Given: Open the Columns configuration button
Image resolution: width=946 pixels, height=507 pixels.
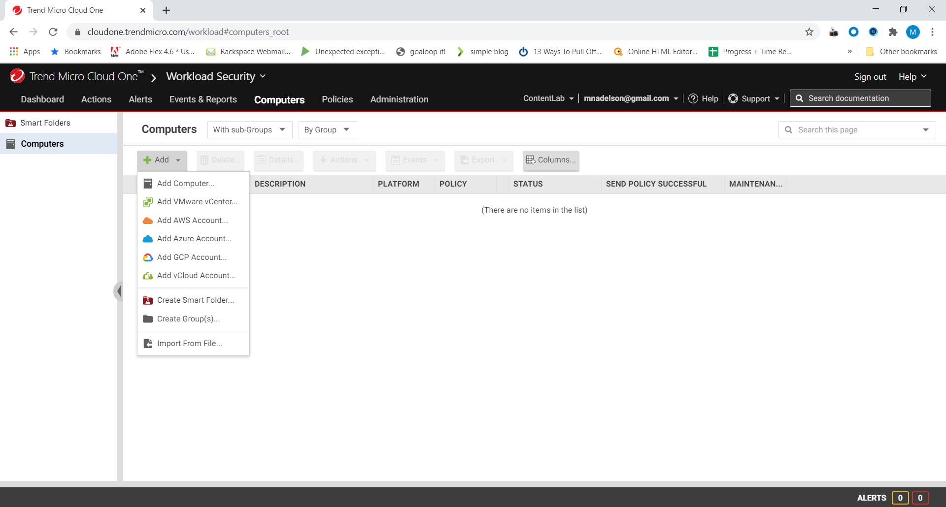Looking at the screenshot, I should (x=551, y=160).
